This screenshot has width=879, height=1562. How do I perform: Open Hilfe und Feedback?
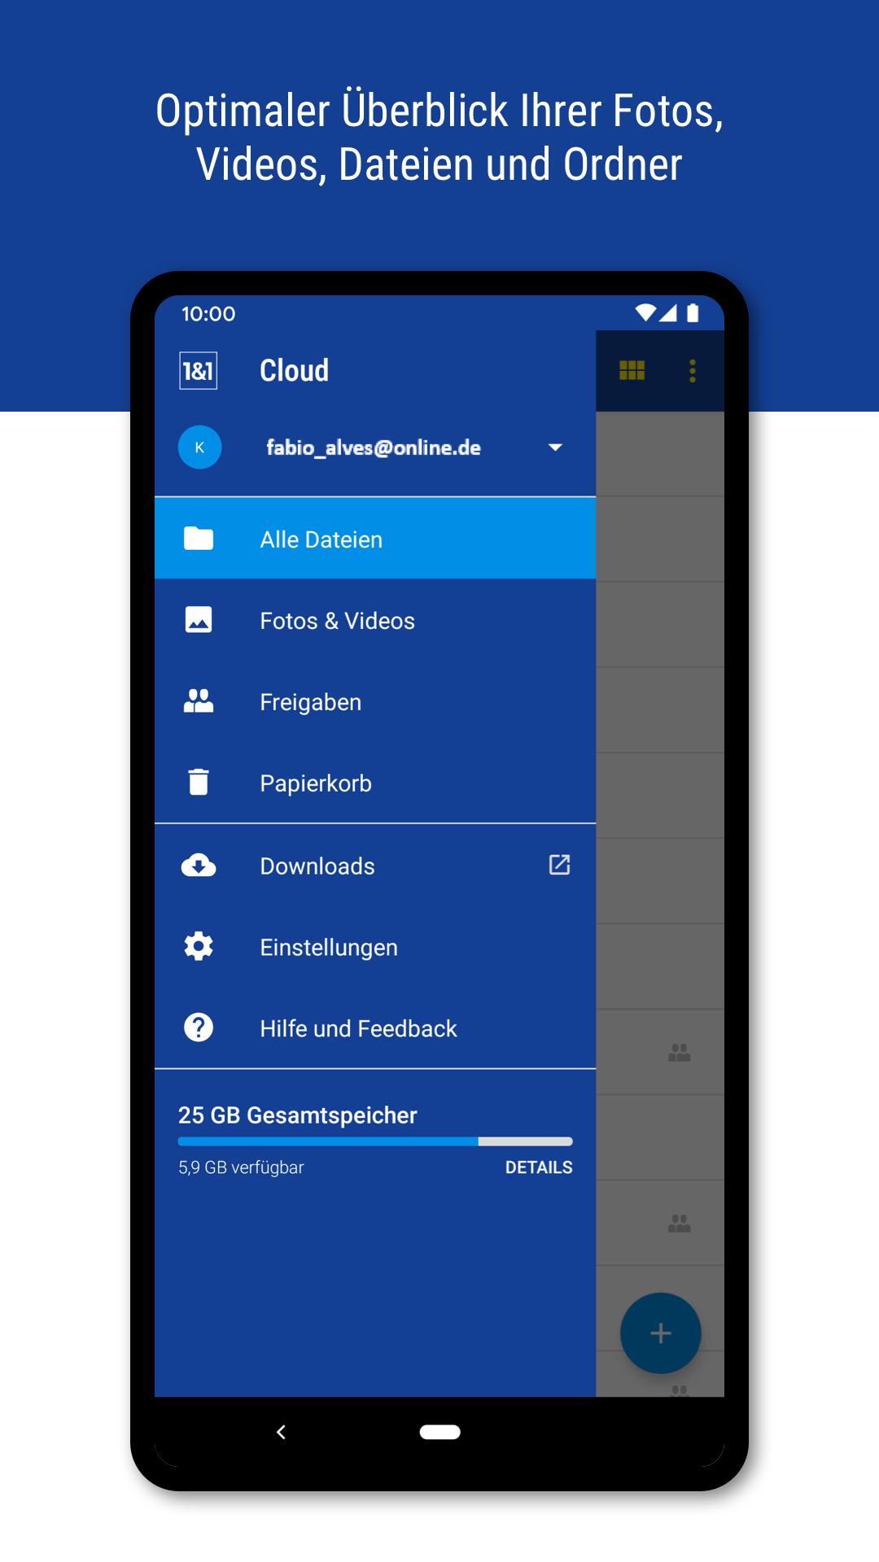click(375, 1028)
